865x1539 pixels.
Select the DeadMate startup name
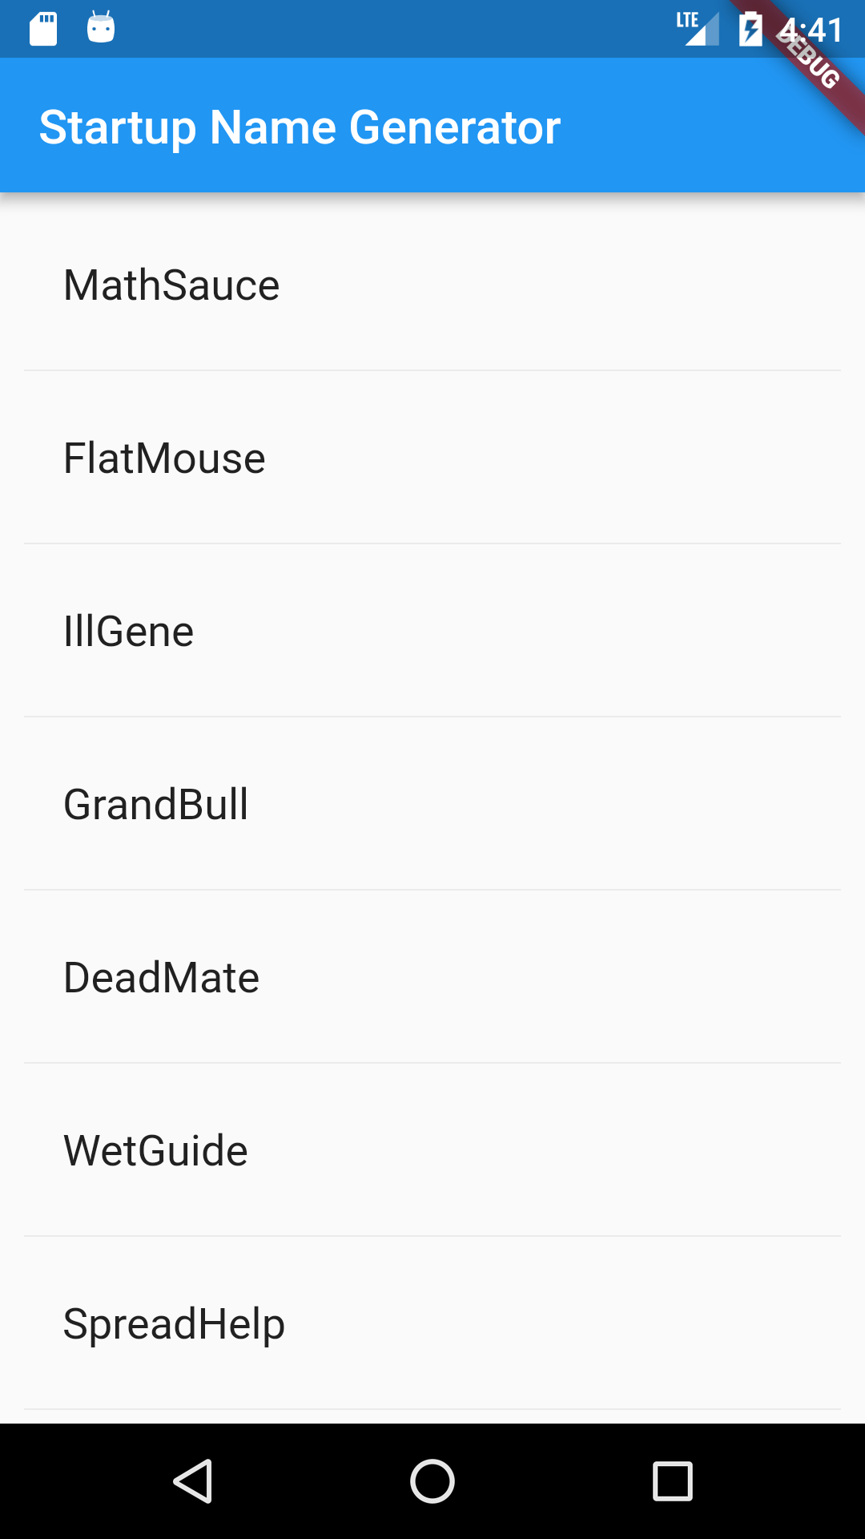[x=161, y=977]
